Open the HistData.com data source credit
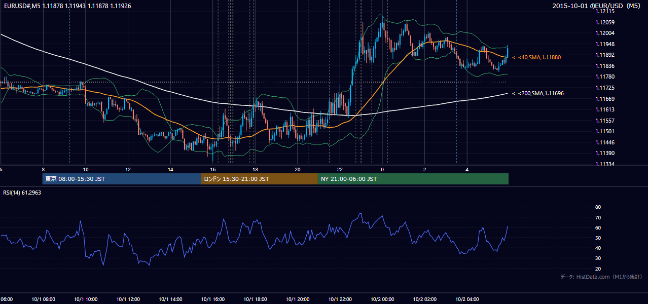 coord(601,277)
